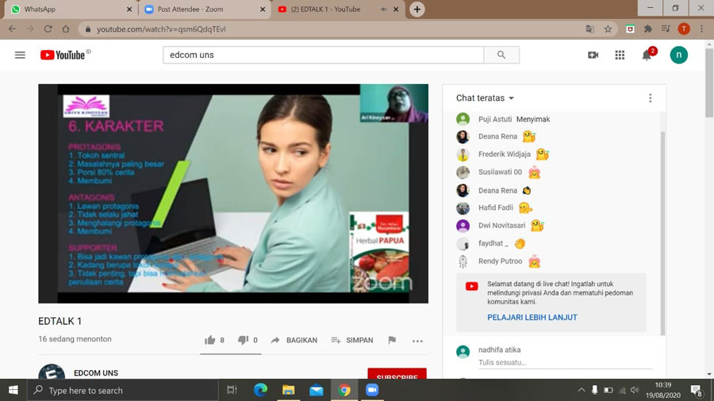Open Chrome media control icon
Viewport: 714px width, 401px height.
click(x=666, y=29)
